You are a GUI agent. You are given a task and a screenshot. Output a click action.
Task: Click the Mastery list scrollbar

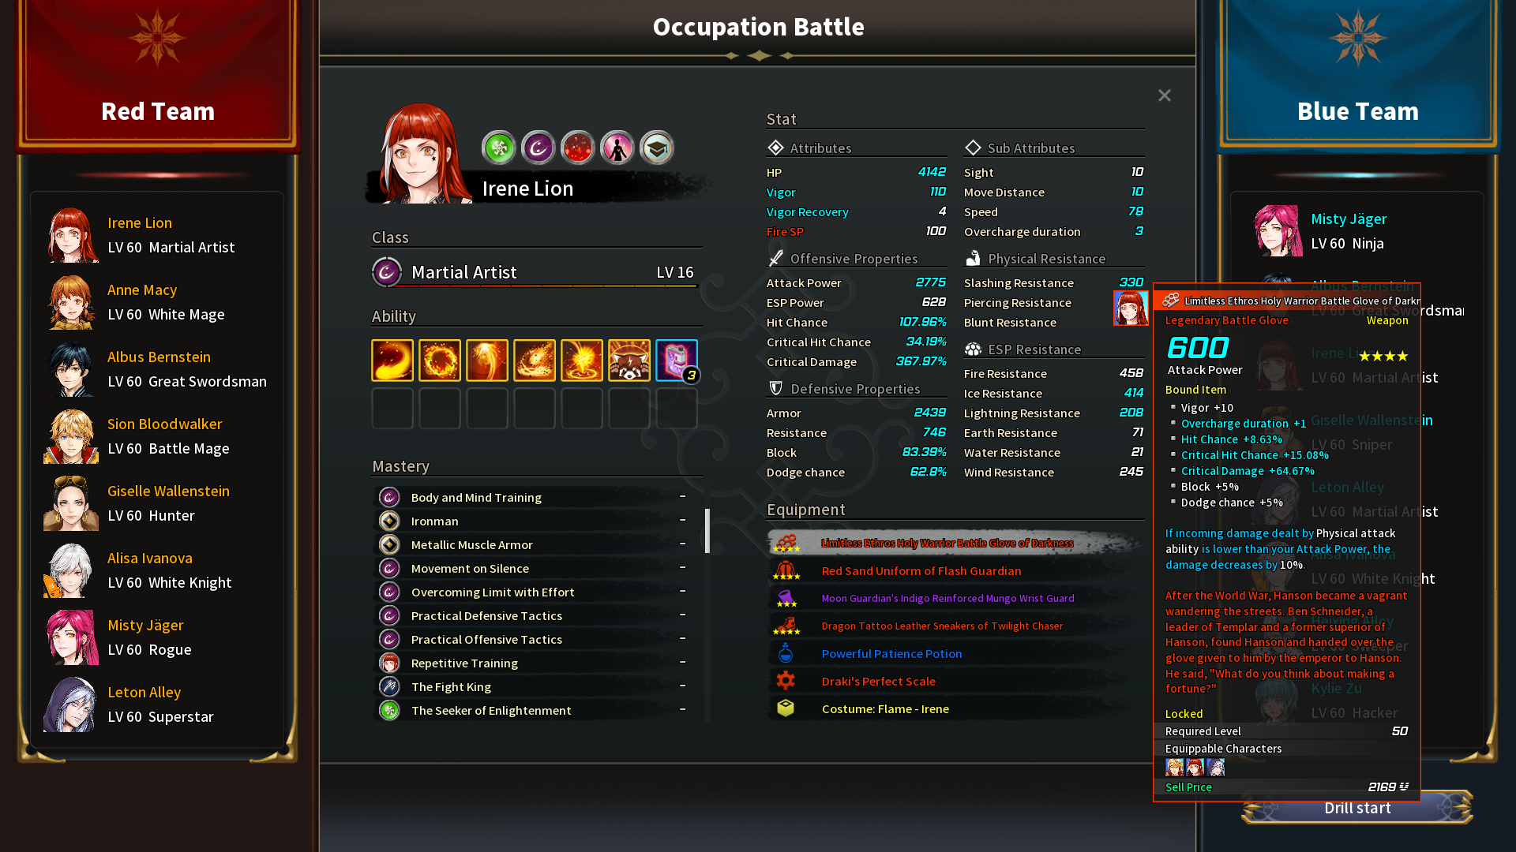707,531
